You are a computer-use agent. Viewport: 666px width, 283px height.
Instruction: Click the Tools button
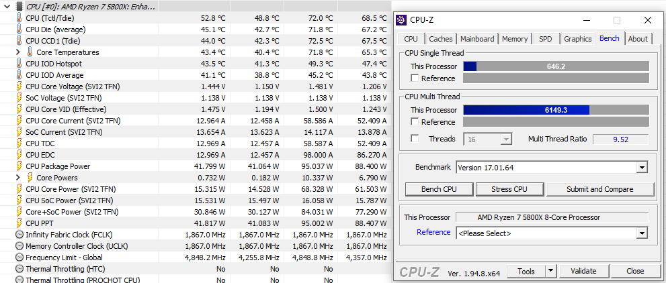click(526, 271)
